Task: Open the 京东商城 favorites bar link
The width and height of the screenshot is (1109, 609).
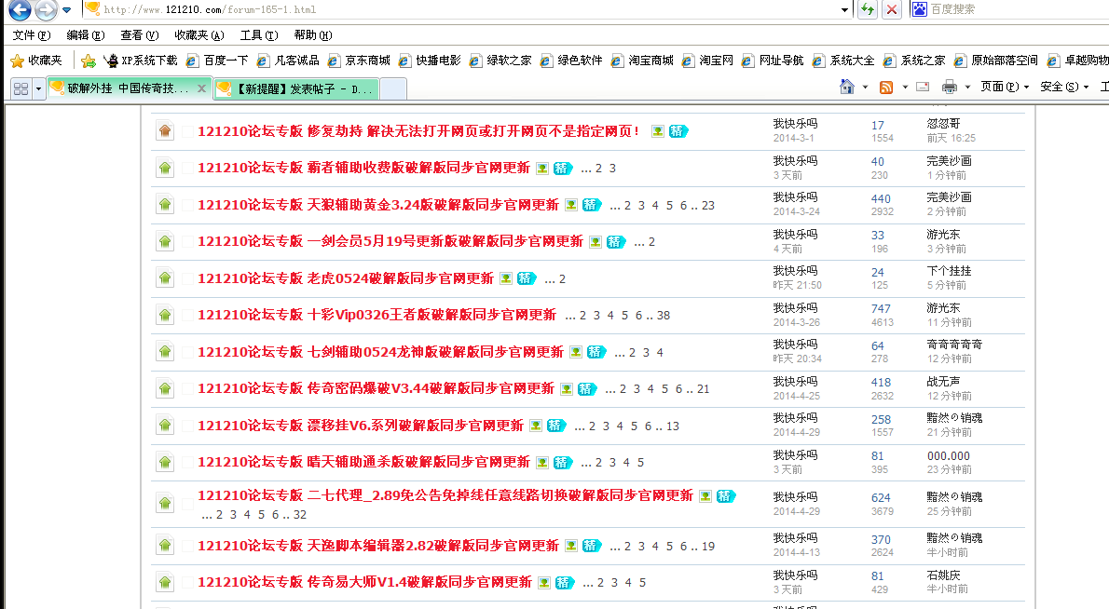Action: coord(359,61)
